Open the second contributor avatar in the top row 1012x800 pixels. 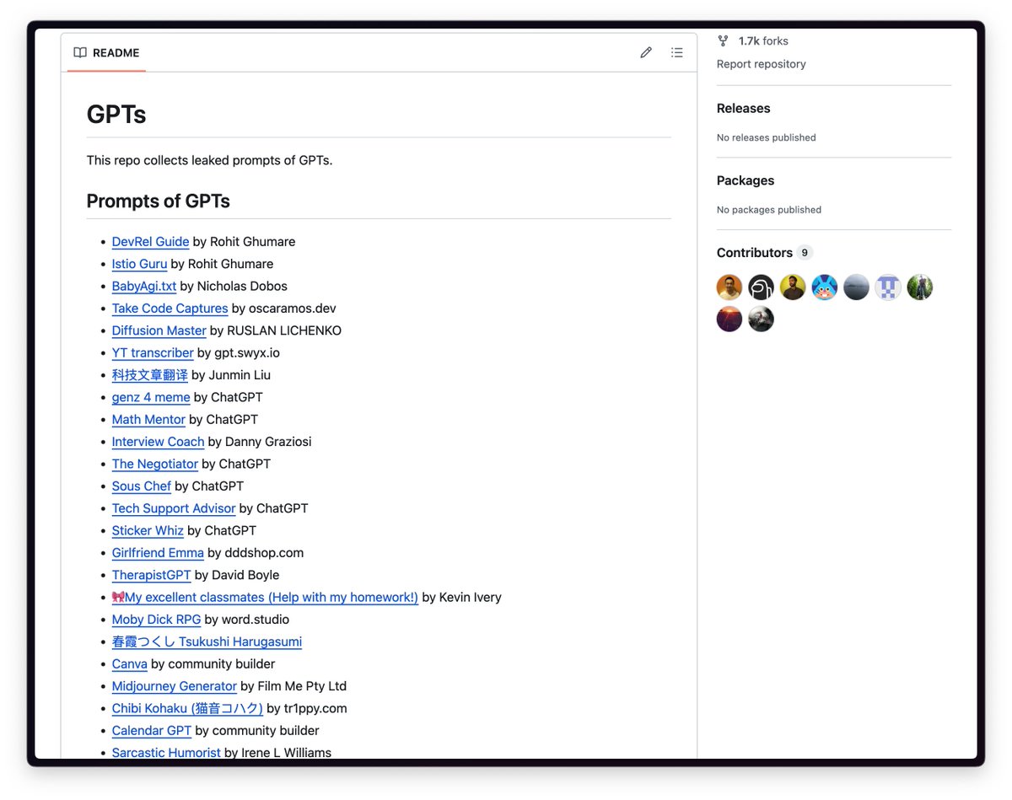[x=762, y=287]
